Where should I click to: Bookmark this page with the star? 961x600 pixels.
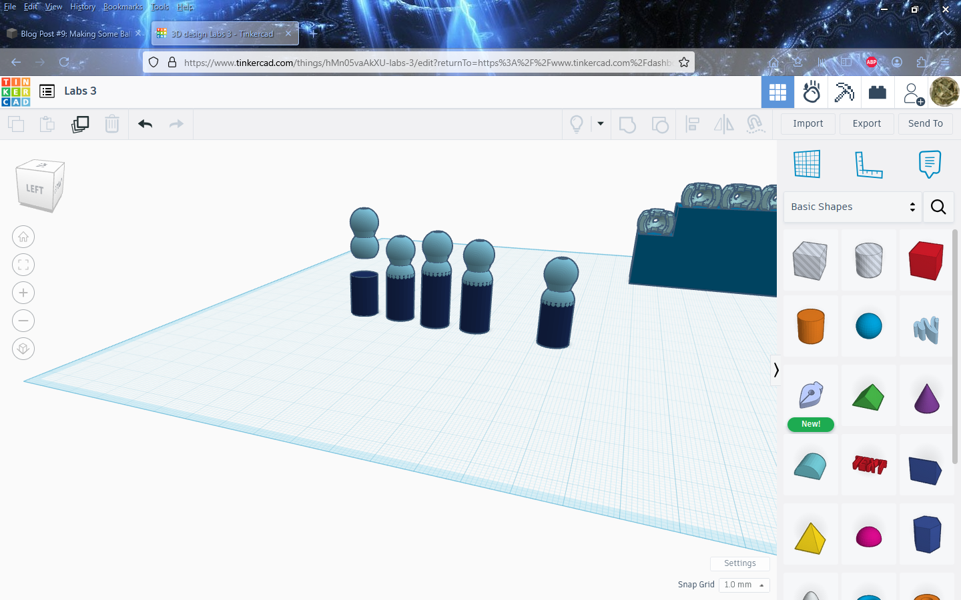click(684, 62)
